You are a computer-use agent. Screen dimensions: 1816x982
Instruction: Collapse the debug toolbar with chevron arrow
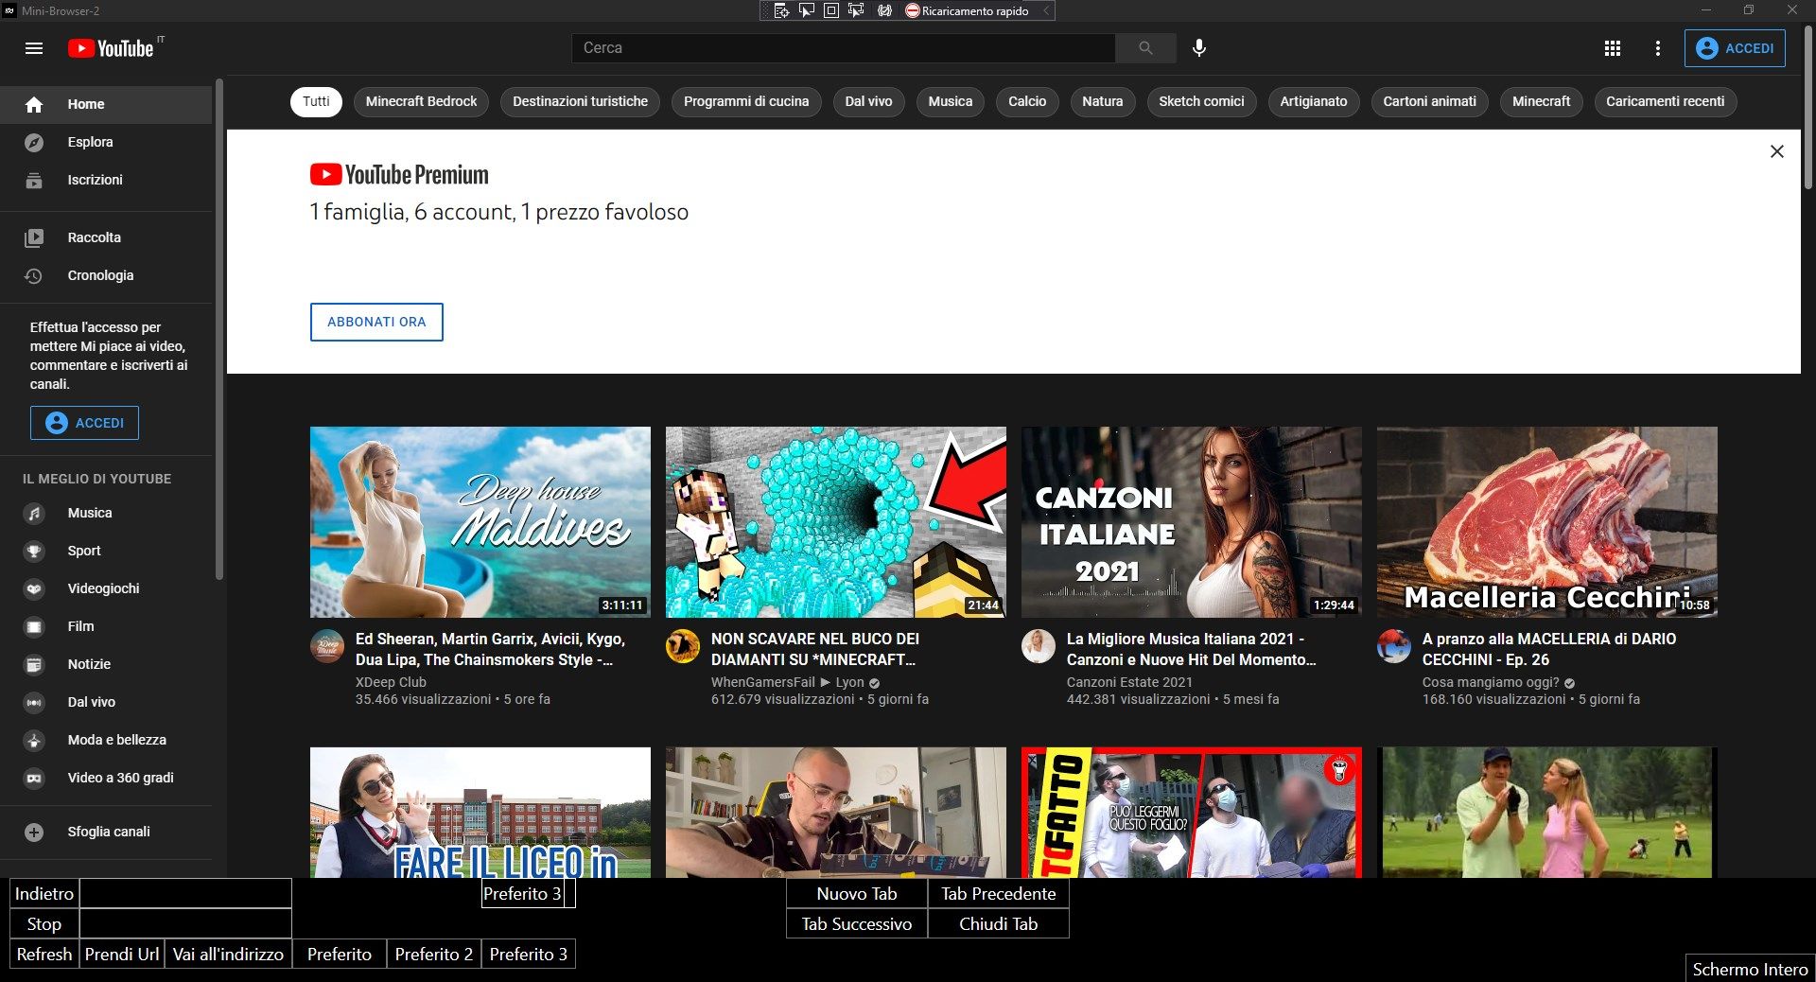click(1045, 10)
